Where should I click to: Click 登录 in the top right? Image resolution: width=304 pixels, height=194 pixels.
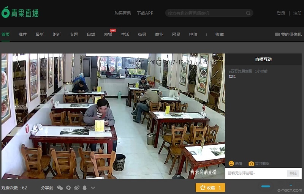tap(281, 13)
